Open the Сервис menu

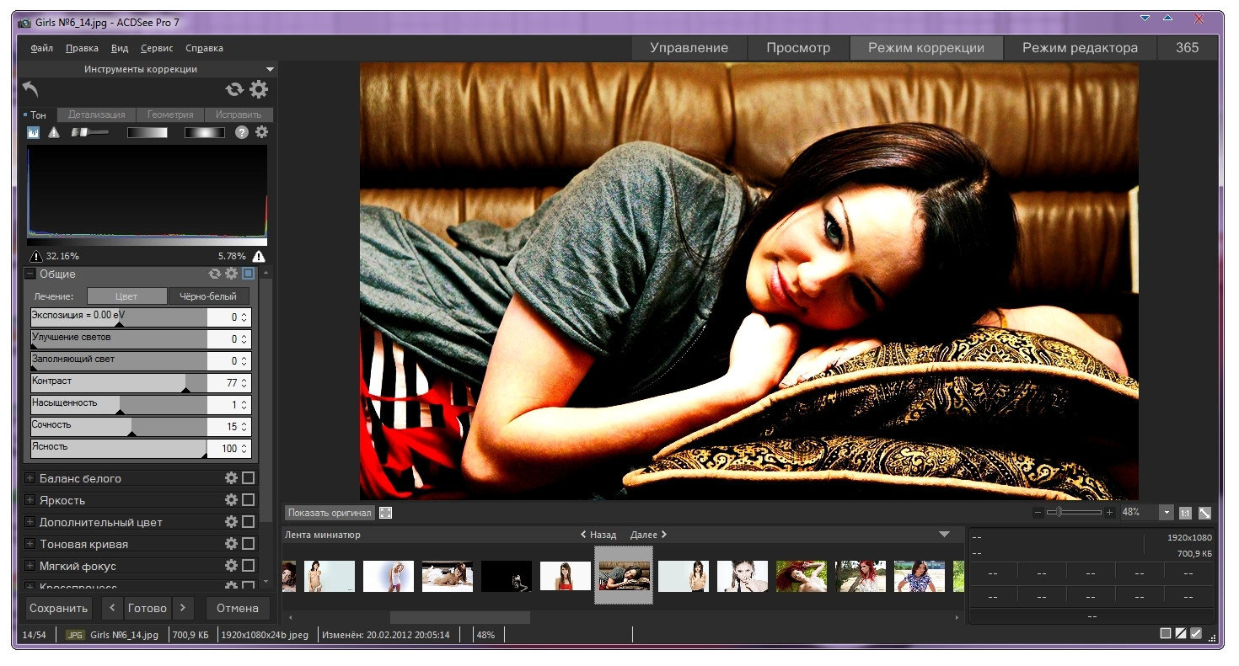point(157,48)
